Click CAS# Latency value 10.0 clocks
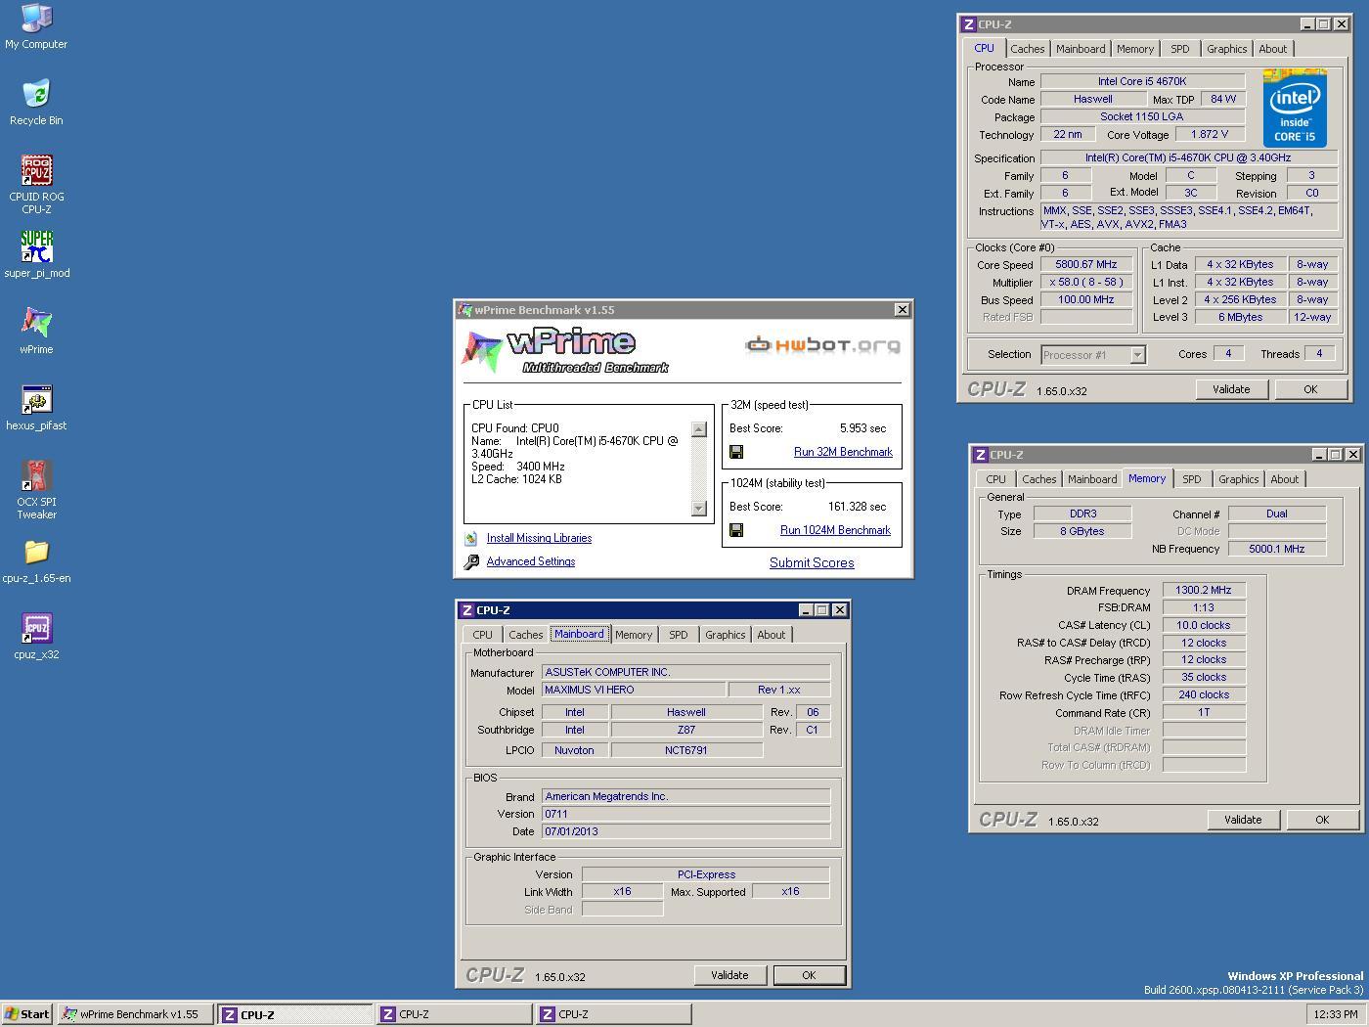The height and width of the screenshot is (1027, 1369). tap(1204, 625)
